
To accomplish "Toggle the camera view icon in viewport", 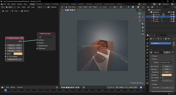I will [x=143, y=31].
